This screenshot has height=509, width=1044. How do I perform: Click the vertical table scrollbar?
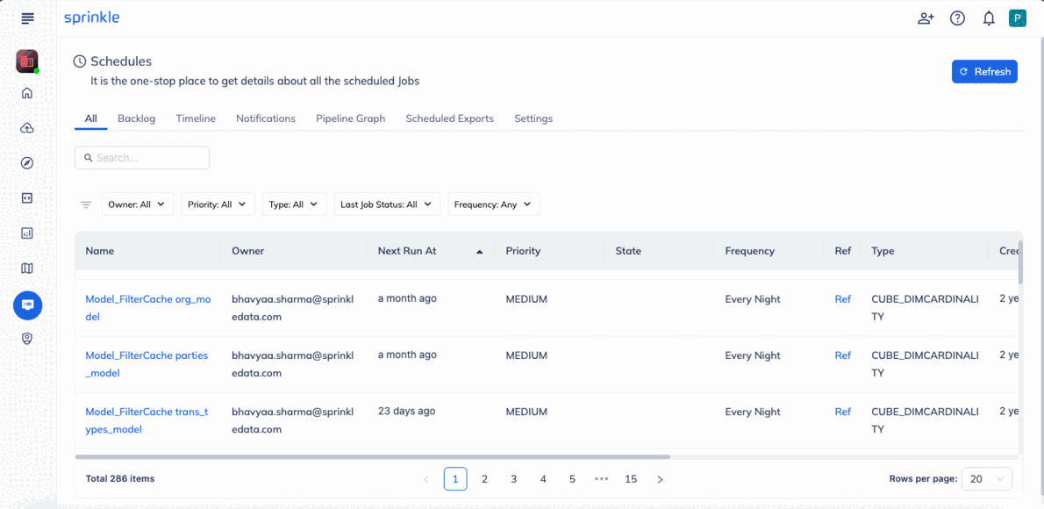click(x=1020, y=264)
